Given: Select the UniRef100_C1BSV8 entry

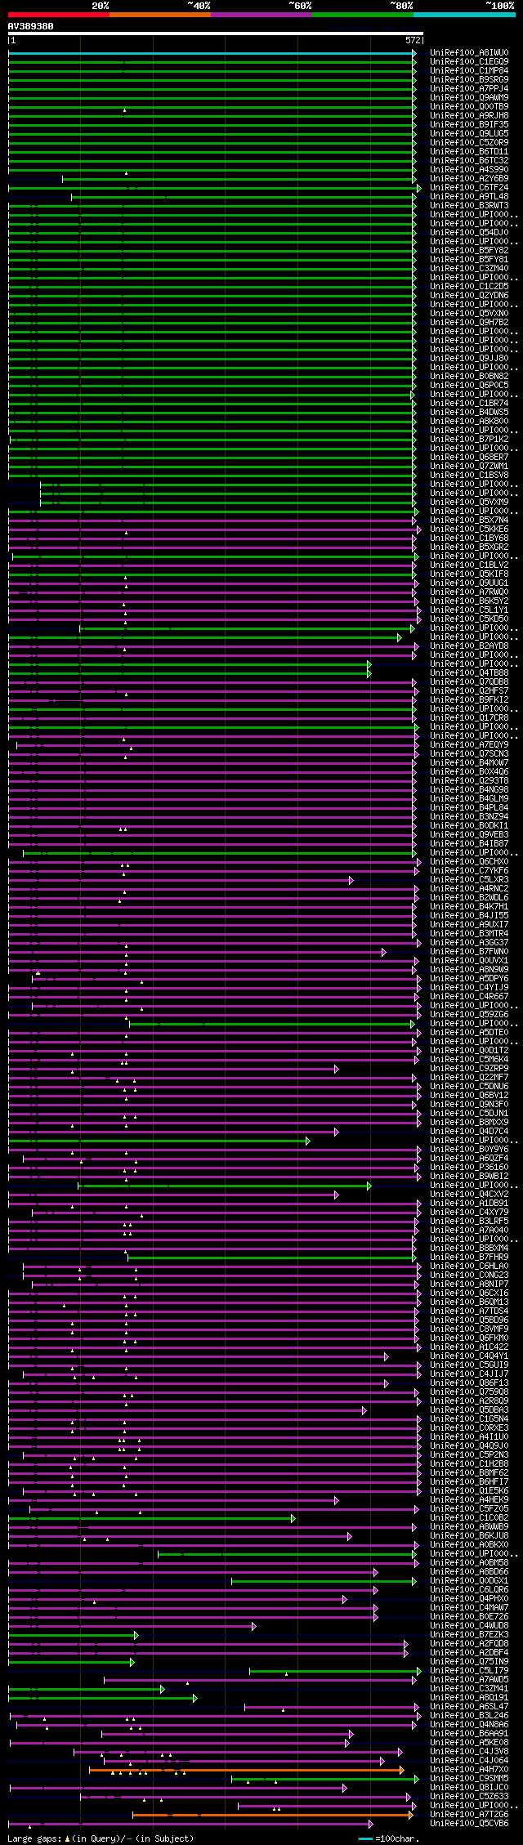Looking at the screenshot, I should (469, 476).
